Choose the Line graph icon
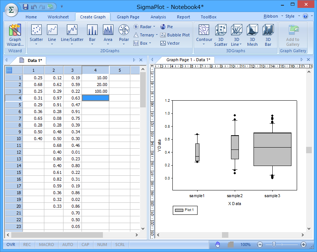317x252 pixels. coord(52,30)
